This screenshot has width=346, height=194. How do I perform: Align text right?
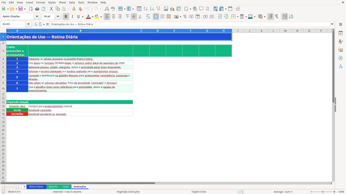[120, 17]
